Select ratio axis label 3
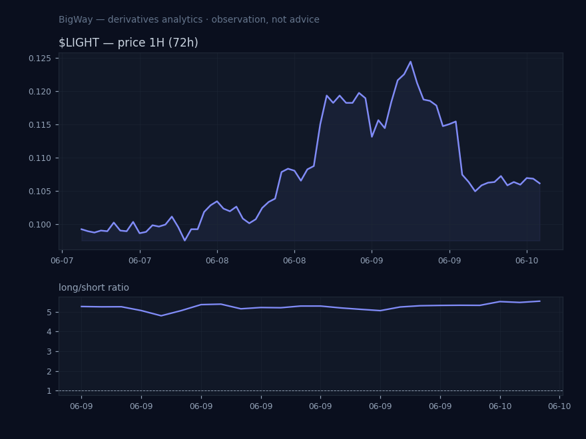586x439 pixels. (x=49, y=352)
